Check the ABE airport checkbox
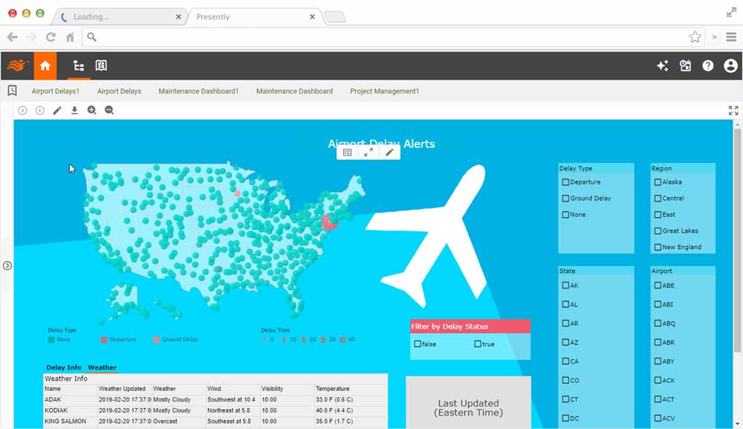The height and width of the screenshot is (429, 743). pos(658,286)
